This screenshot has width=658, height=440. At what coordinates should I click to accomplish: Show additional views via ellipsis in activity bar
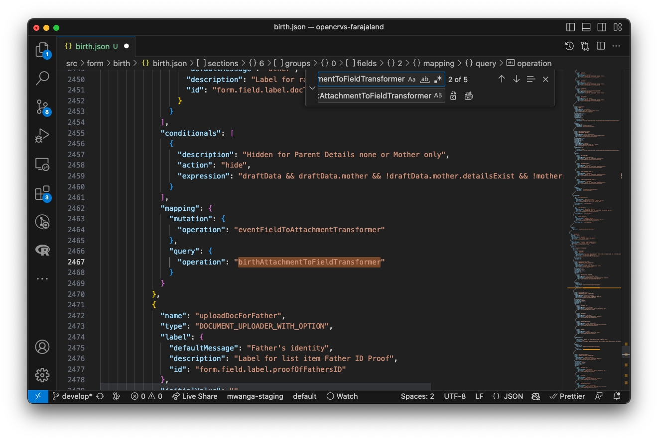[42, 279]
